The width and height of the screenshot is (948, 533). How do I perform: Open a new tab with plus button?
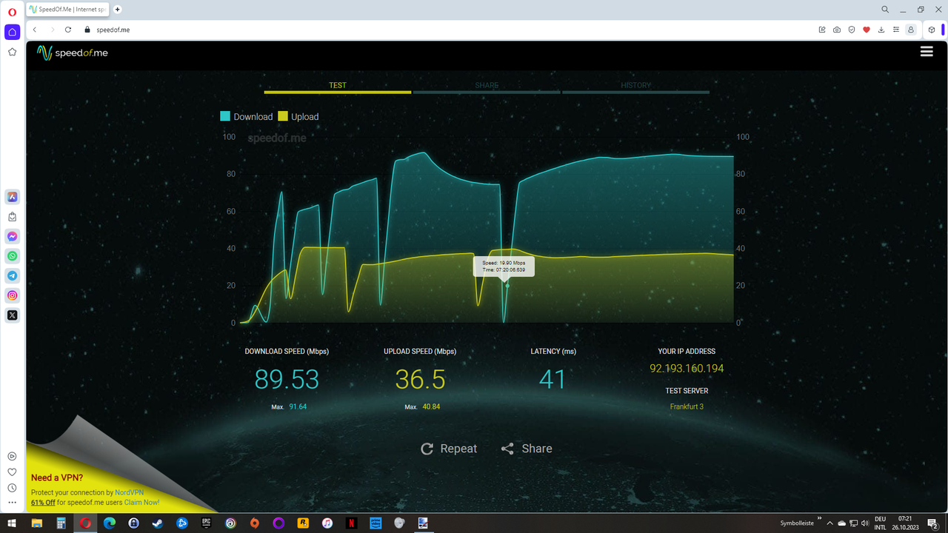pos(118,10)
